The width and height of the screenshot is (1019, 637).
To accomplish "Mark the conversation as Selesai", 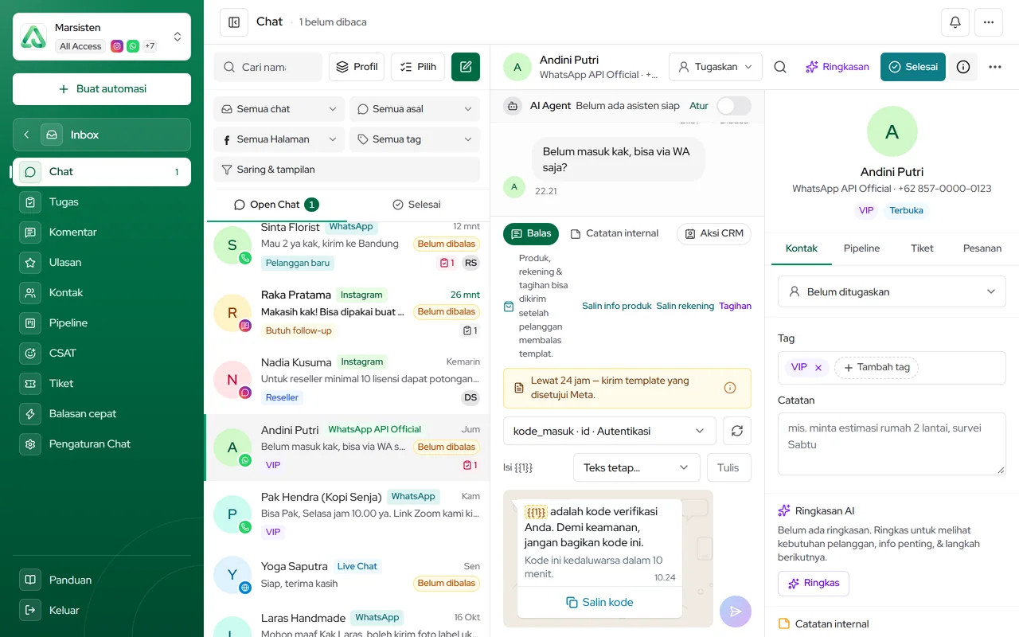I will tap(913, 67).
